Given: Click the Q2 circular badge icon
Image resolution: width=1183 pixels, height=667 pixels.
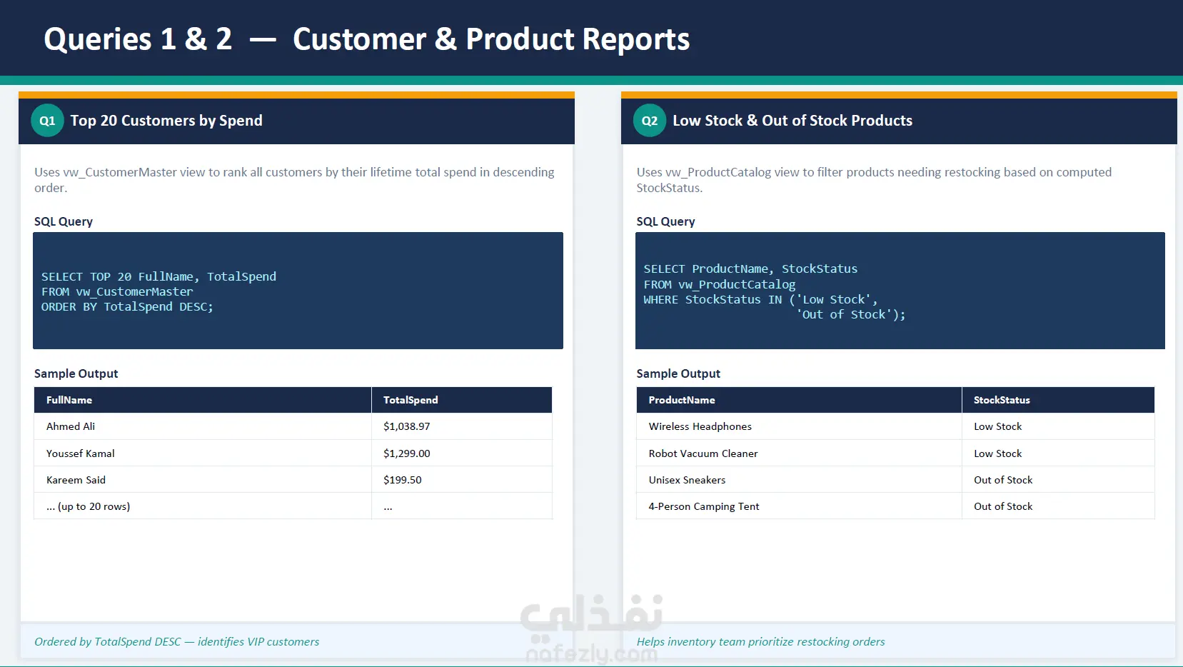Looking at the screenshot, I should point(650,121).
